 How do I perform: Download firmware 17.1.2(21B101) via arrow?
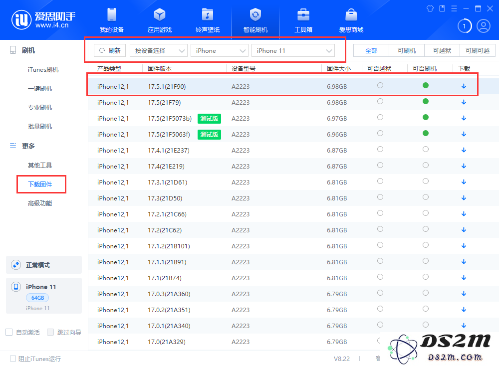click(464, 246)
